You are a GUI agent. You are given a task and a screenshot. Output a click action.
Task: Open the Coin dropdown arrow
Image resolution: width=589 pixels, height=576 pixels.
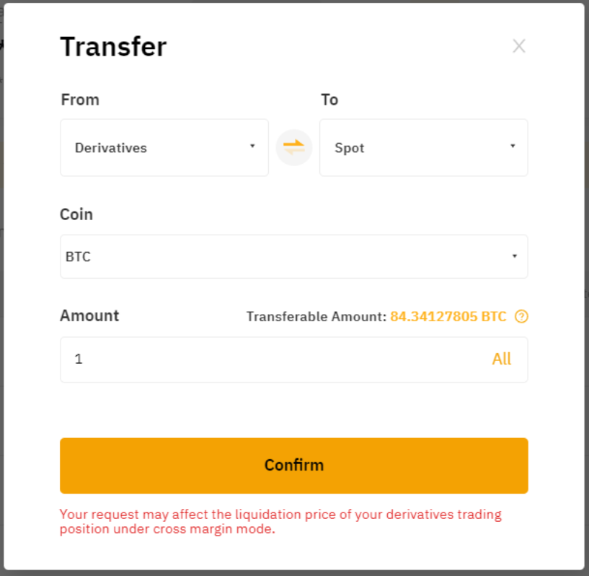(x=514, y=256)
